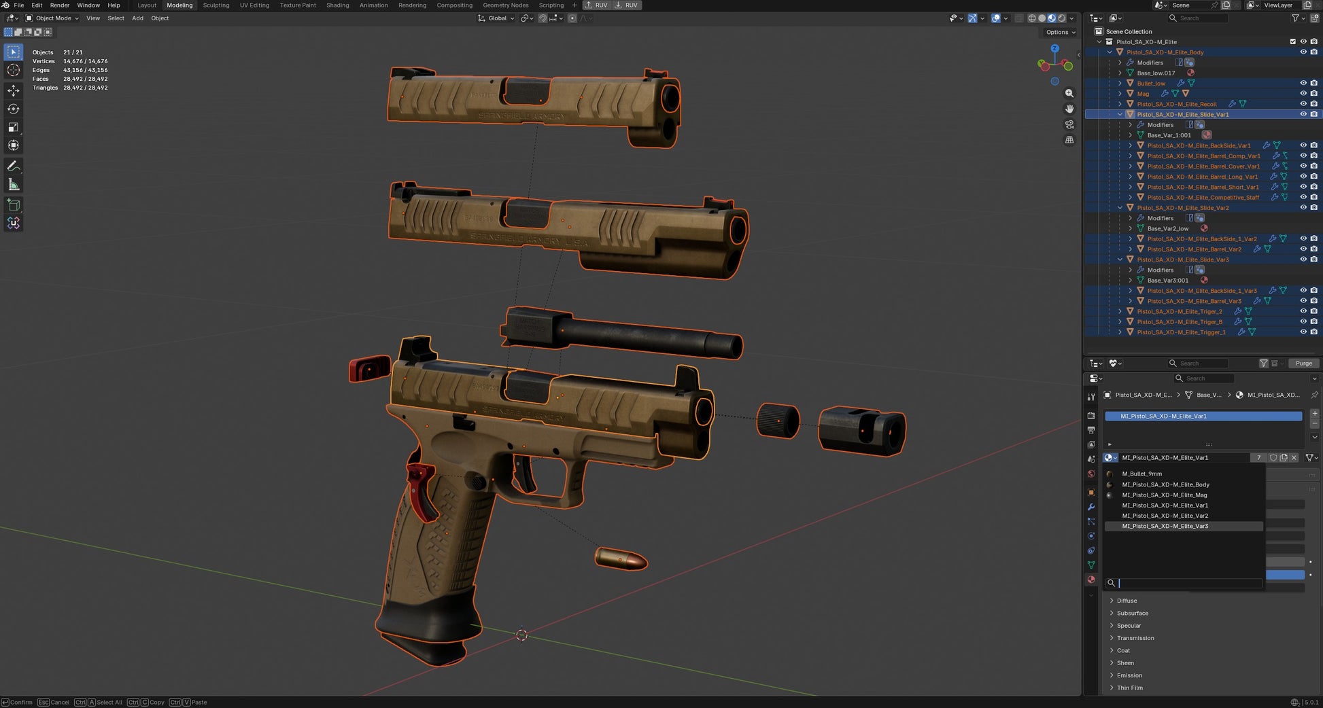Switch to the UV Editing workspace tab
Screen dimensions: 1323x708
(x=254, y=5)
